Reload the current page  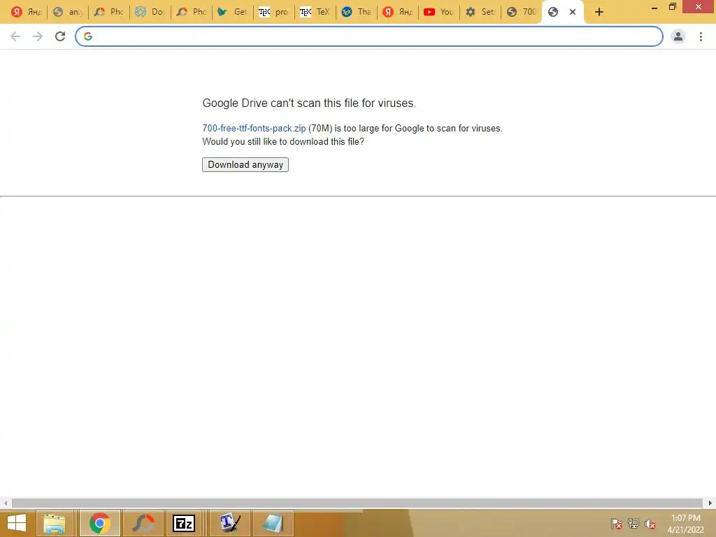coord(60,36)
